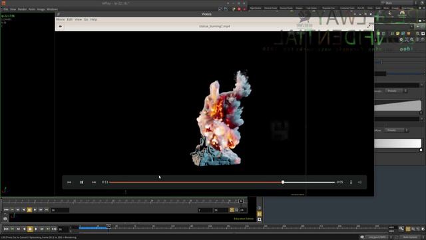Open the Edit menu in Videos

coord(69,19)
